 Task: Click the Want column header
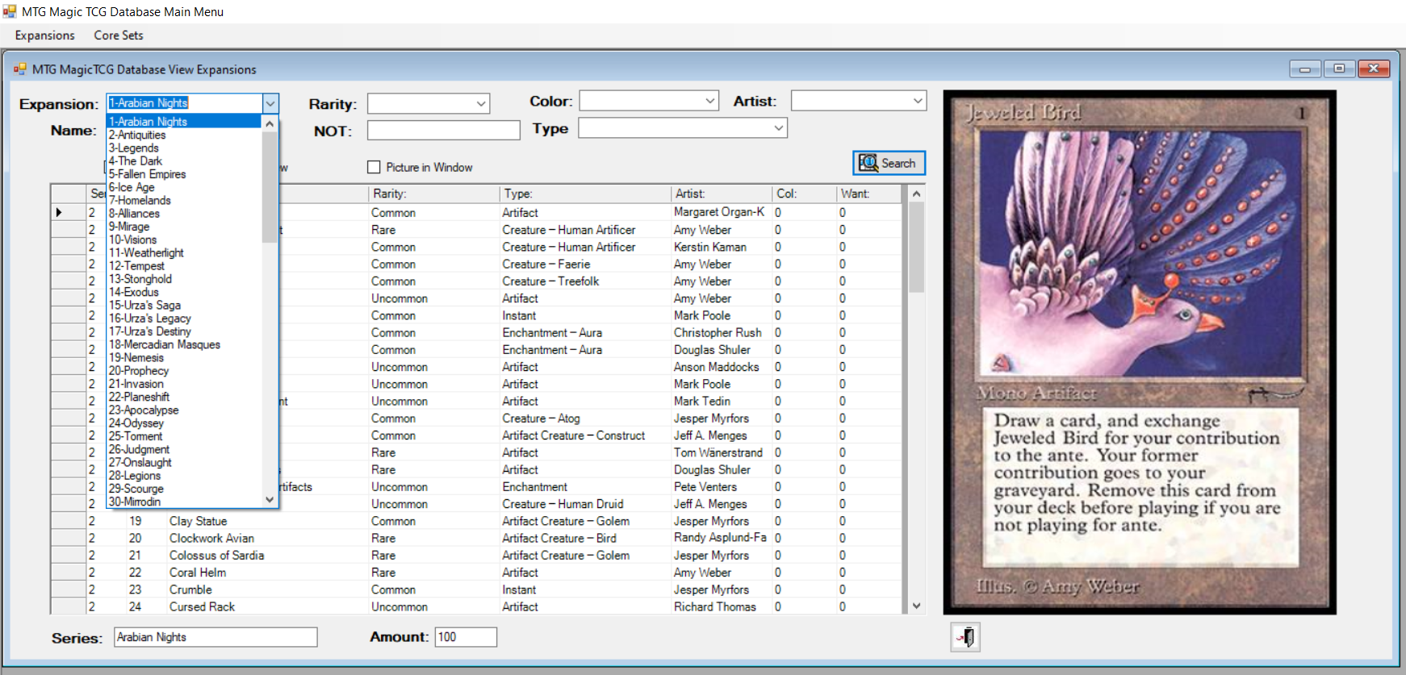point(869,194)
